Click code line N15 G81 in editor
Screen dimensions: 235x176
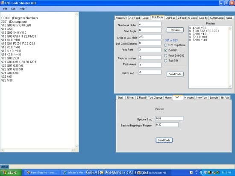click(x=18, y=44)
